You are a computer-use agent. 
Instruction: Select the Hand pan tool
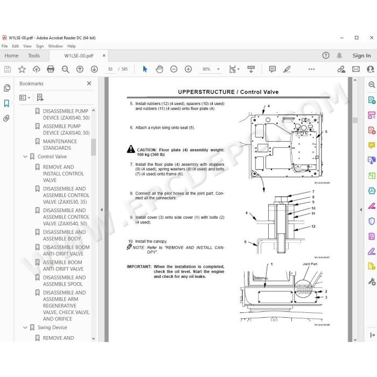159,69
